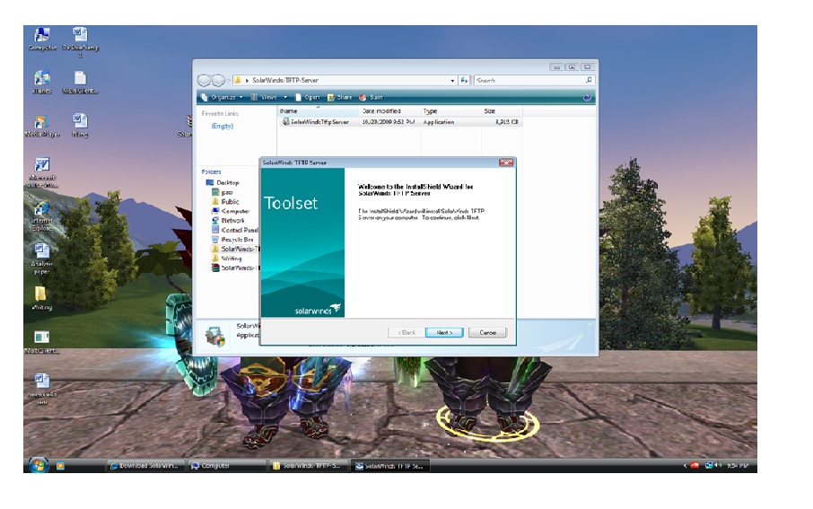
Task: Click the taskbar clock showing 9:54 PM
Action: point(738,465)
